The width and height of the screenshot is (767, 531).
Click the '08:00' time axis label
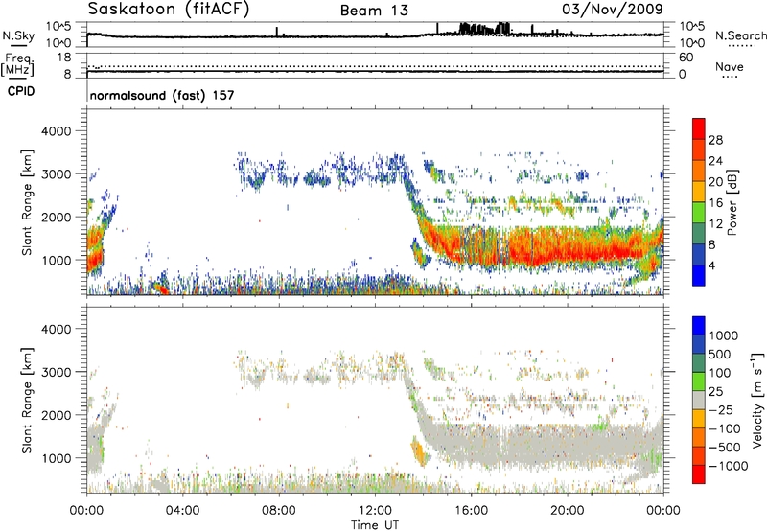(279, 511)
